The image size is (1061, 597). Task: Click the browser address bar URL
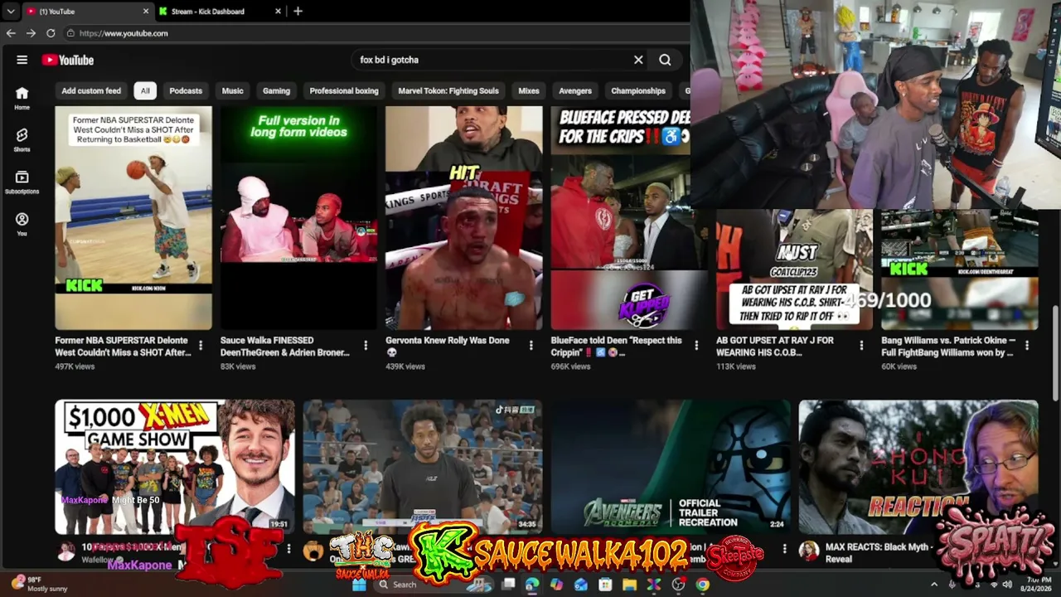(124, 33)
